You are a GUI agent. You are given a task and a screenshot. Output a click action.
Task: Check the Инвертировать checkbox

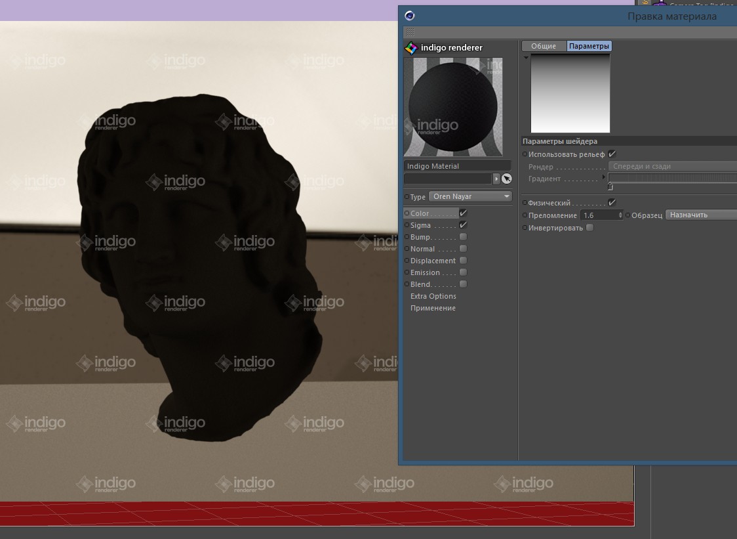tap(589, 228)
